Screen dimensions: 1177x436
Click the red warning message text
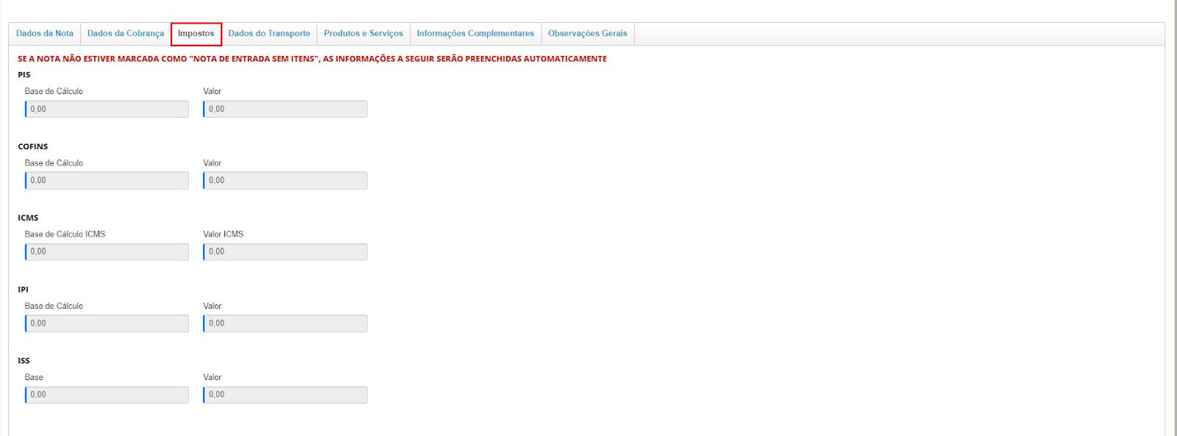click(x=312, y=59)
